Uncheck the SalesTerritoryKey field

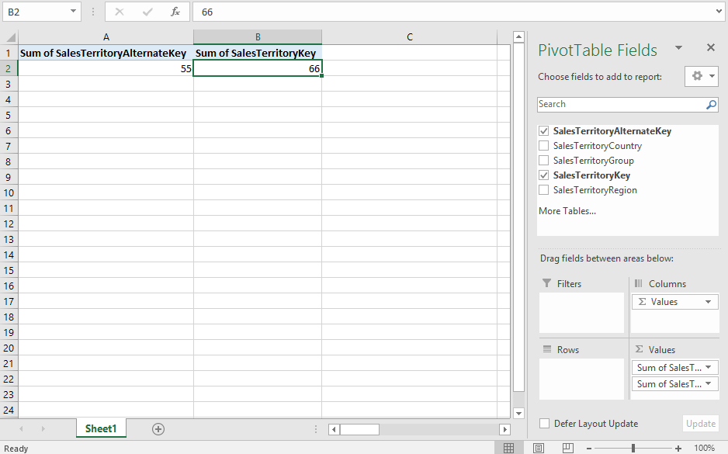coord(544,175)
